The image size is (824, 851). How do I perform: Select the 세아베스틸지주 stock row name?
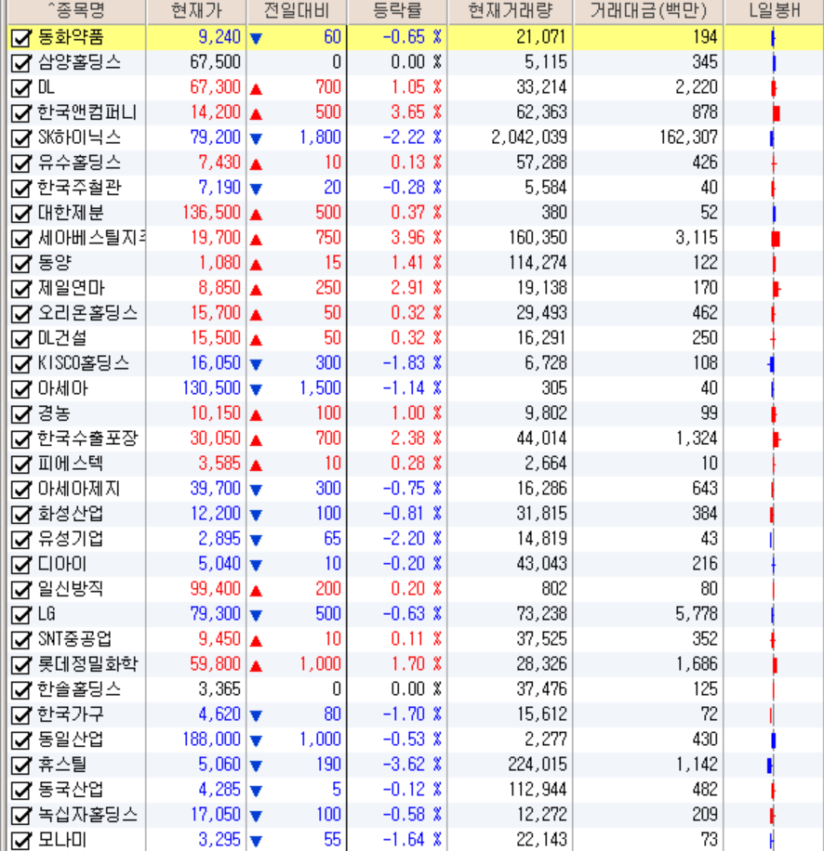(x=91, y=238)
